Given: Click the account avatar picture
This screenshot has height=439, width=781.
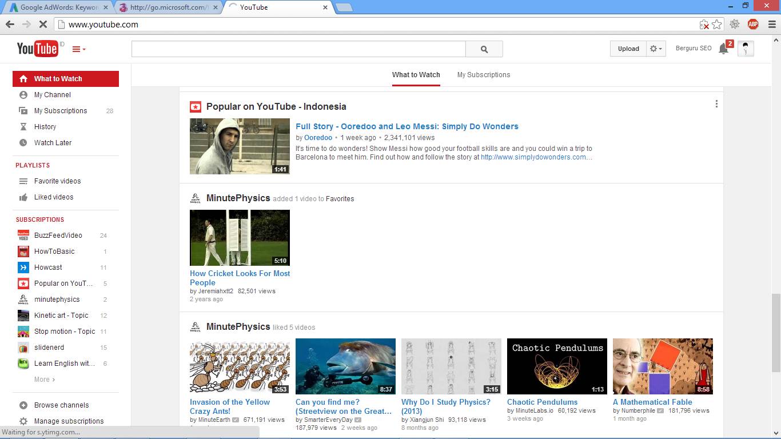Looking at the screenshot, I should click(746, 49).
